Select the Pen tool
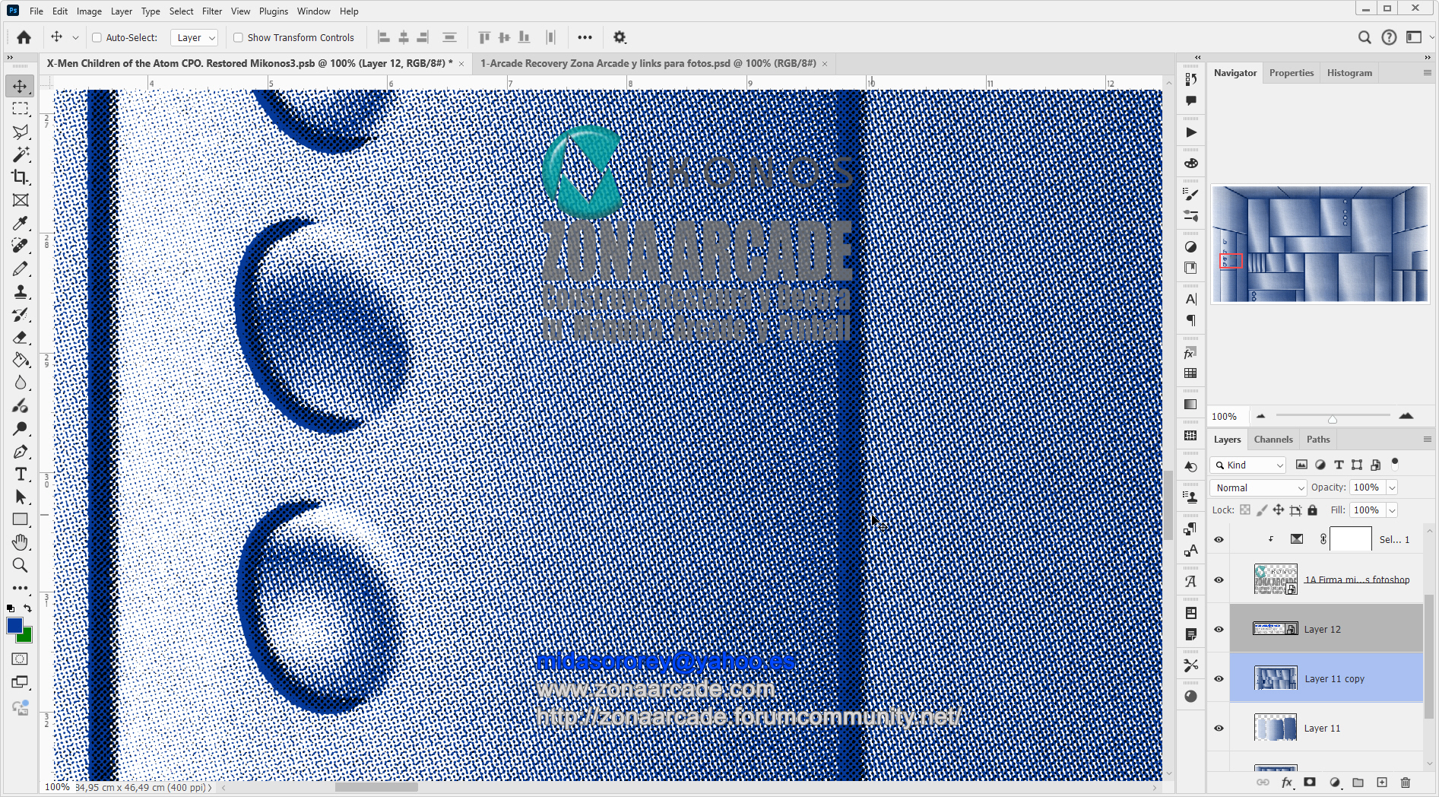 pos(21,451)
